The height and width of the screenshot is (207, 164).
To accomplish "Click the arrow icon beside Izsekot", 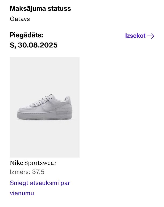I will point(151,36).
